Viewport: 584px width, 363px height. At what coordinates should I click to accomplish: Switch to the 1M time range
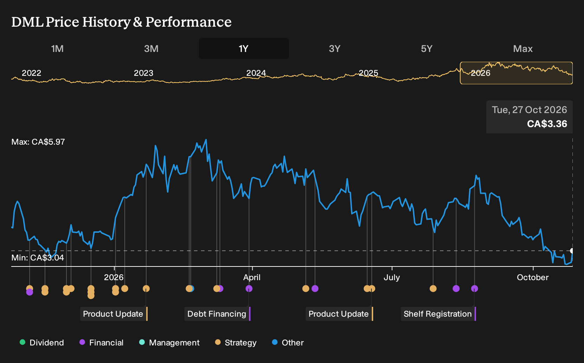[x=57, y=49]
